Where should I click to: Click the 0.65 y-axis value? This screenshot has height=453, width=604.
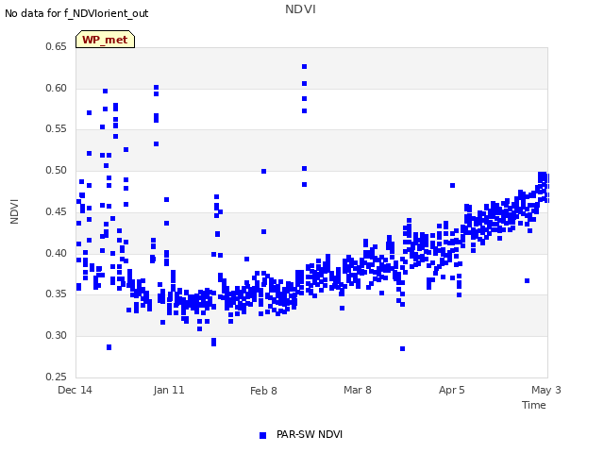tap(56, 46)
